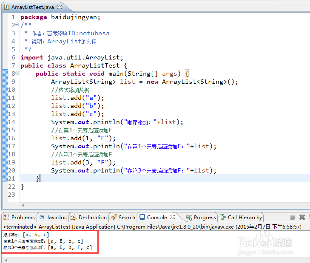Click the Call Hierarchy tab icon
The image size is (310, 263).
pos(223,217)
